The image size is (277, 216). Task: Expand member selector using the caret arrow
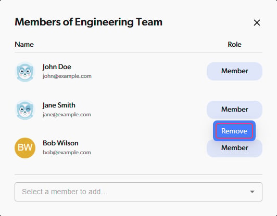252,192
